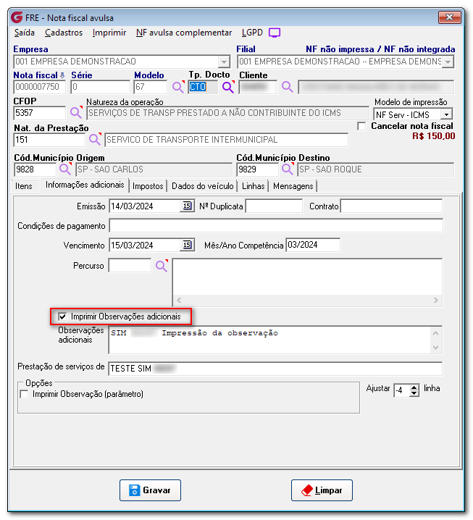Click the Mês/Ano Competência field

[x=313, y=245]
